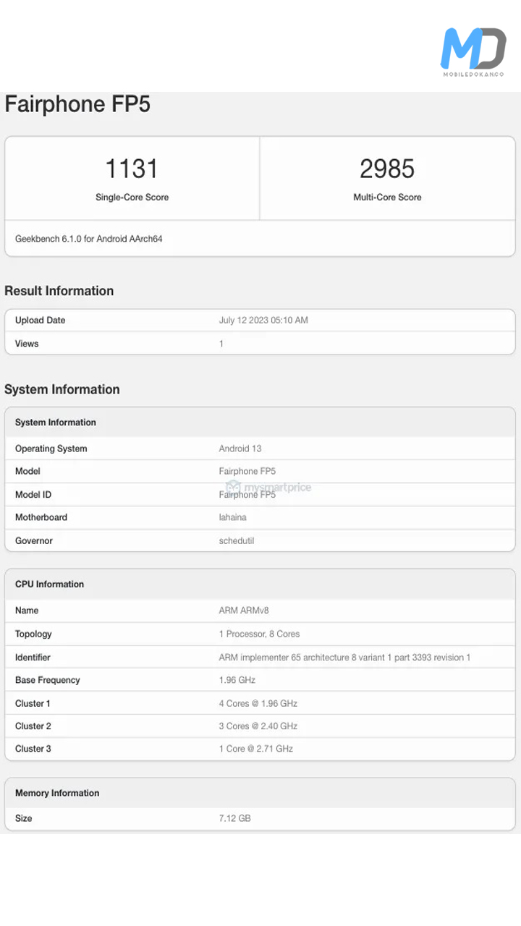Select the ARM ARMv8 name value
The width and height of the screenshot is (521, 926).
(x=244, y=611)
